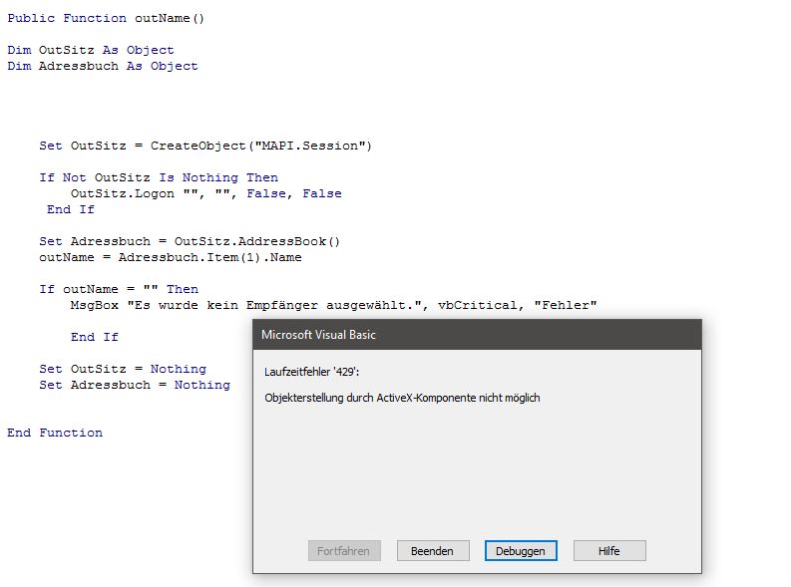Screen dimensions: 791x587
Task: Click the Debuggen button in the dialog
Action: coord(521,551)
